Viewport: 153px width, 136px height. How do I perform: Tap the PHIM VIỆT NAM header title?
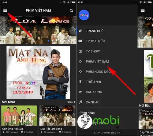click(x=38, y=10)
